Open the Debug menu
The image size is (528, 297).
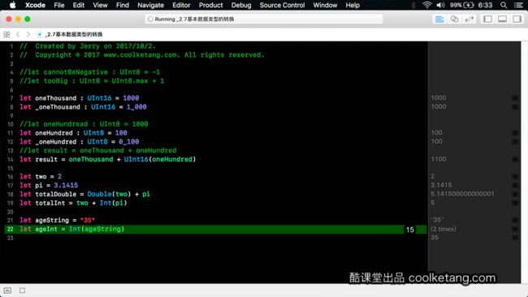point(241,5)
